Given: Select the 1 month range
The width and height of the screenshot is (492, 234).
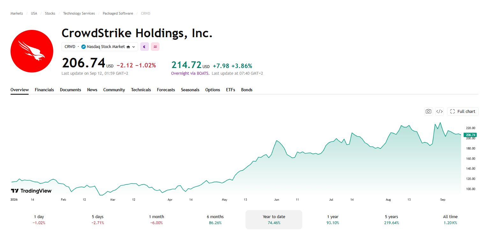Looking at the screenshot, I should pos(156,219).
